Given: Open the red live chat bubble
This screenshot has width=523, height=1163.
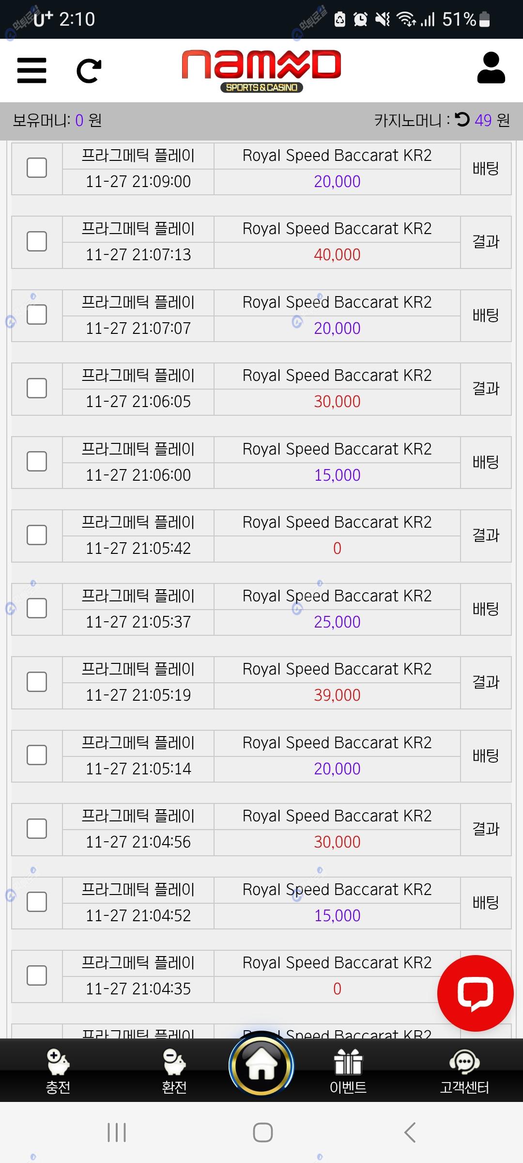Looking at the screenshot, I should click(475, 993).
